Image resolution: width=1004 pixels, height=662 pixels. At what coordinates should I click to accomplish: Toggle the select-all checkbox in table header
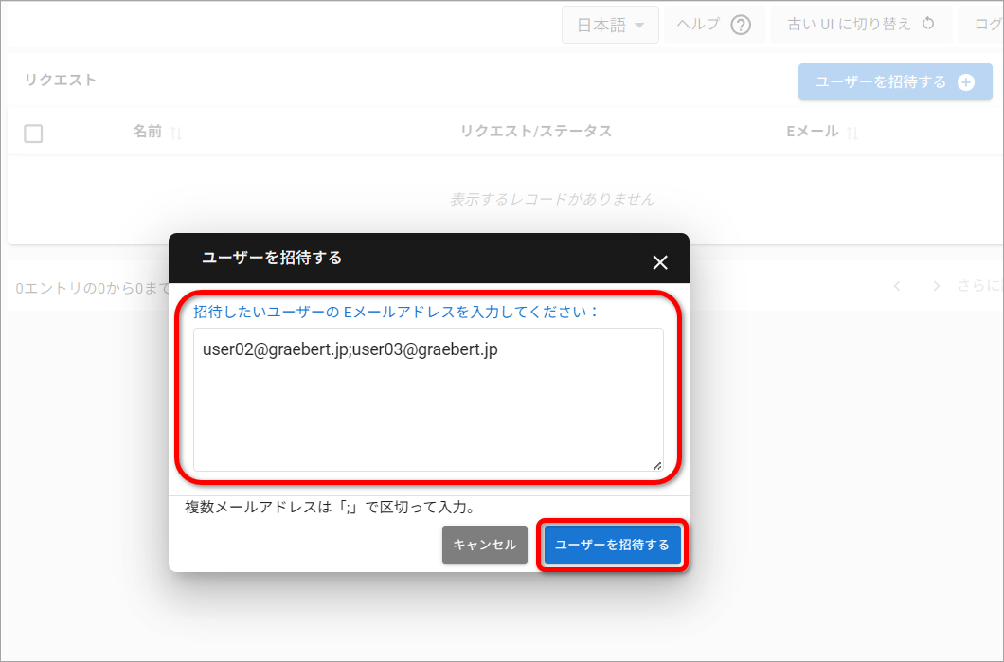[33, 134]
